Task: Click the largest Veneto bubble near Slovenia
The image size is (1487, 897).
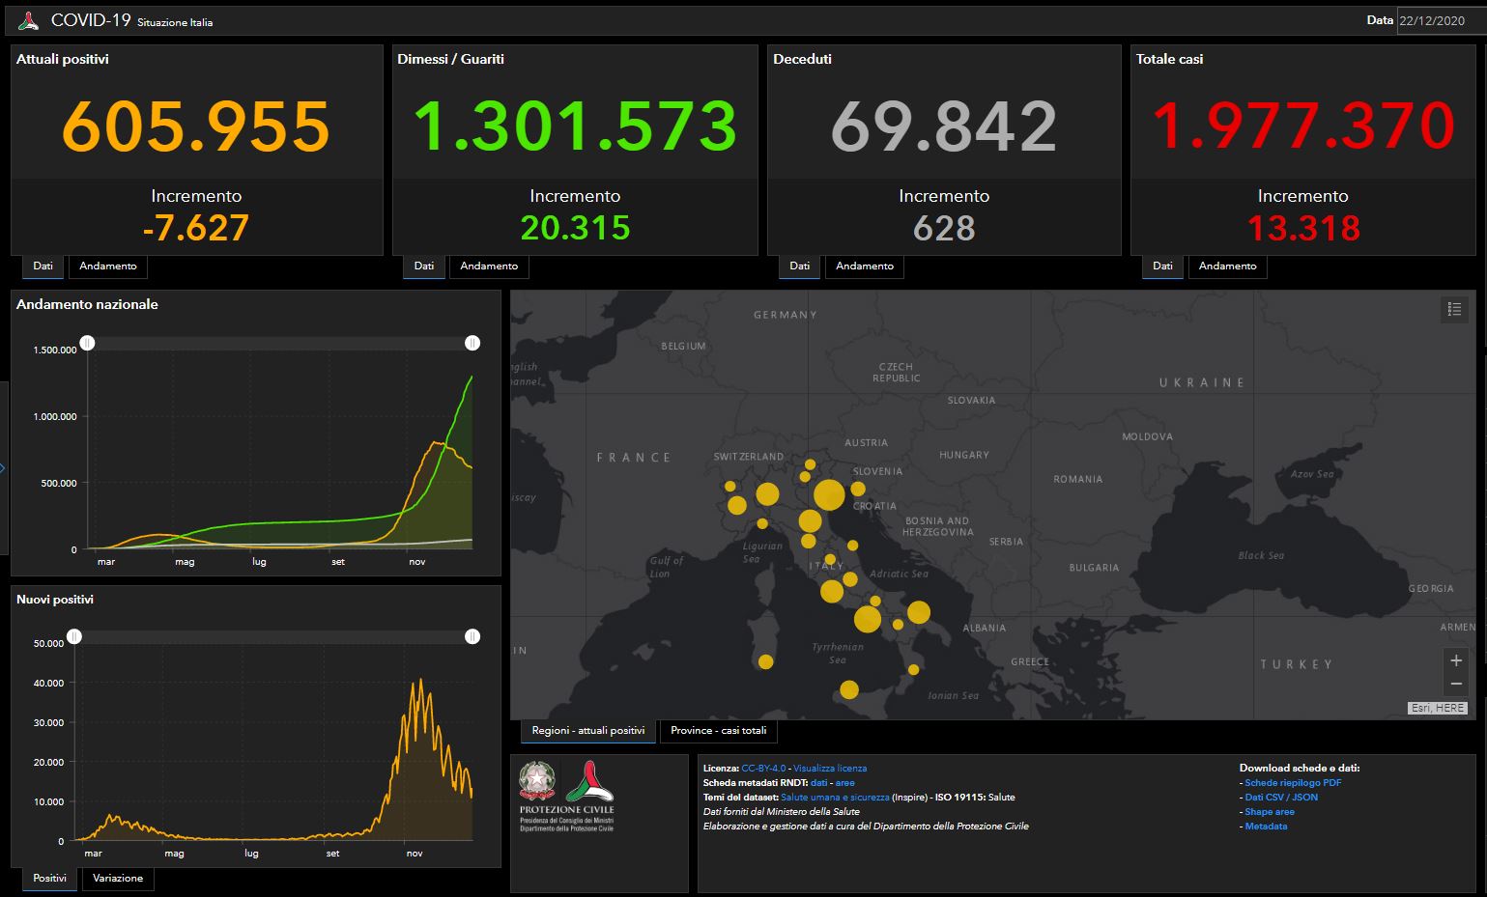Action: click(x=829, y=495)
